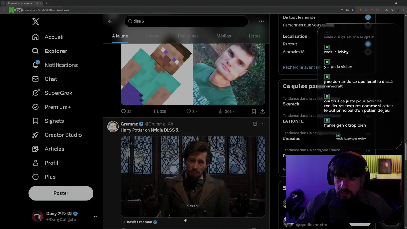The width and height of the screenshot is (407, 229).
Task: Open Grummz display name link
Action: point(129,124)
